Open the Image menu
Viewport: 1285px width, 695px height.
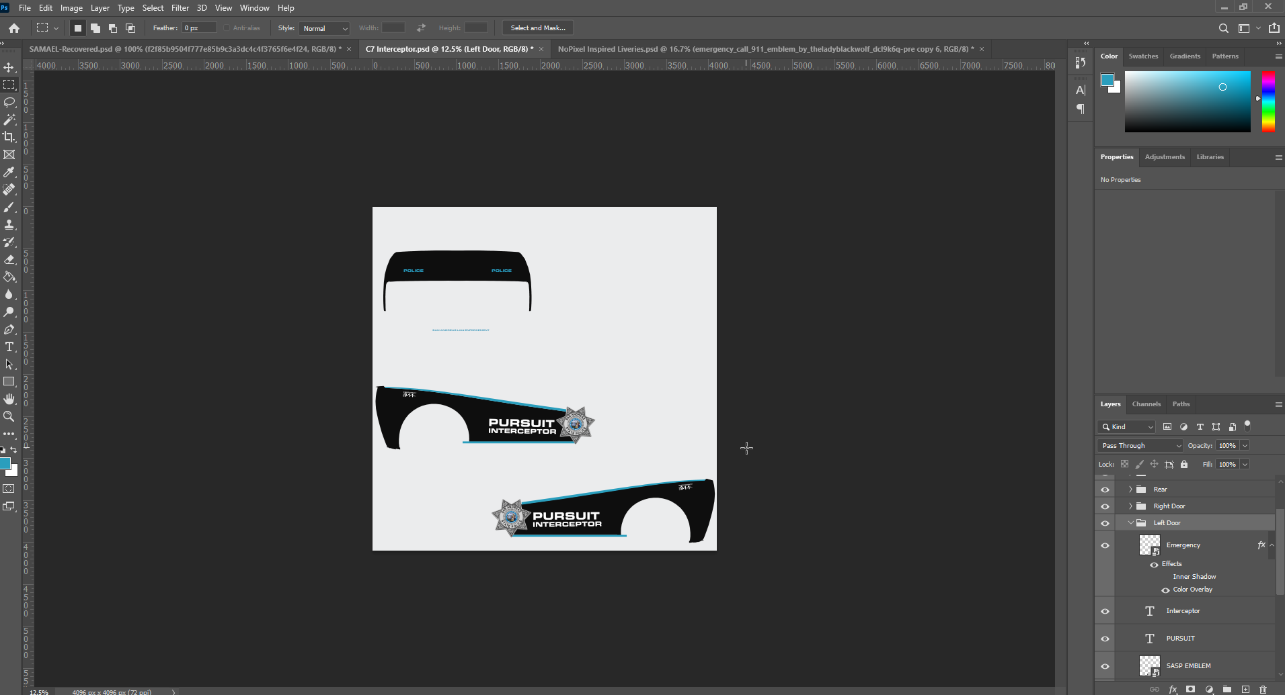point(71,8)
